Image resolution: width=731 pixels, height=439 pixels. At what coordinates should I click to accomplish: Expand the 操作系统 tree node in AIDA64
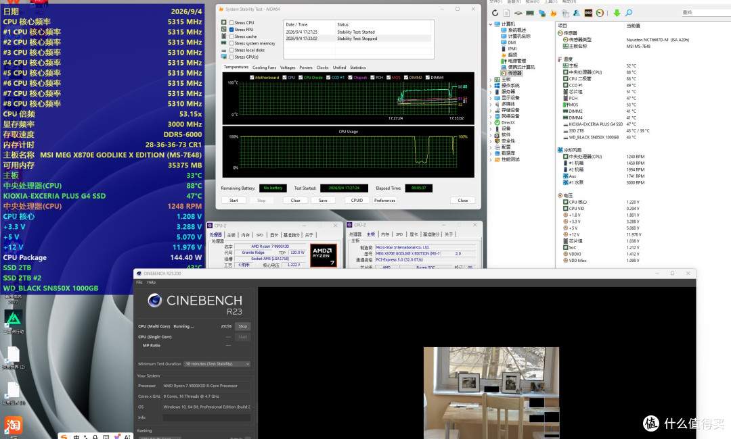point(491,86)
